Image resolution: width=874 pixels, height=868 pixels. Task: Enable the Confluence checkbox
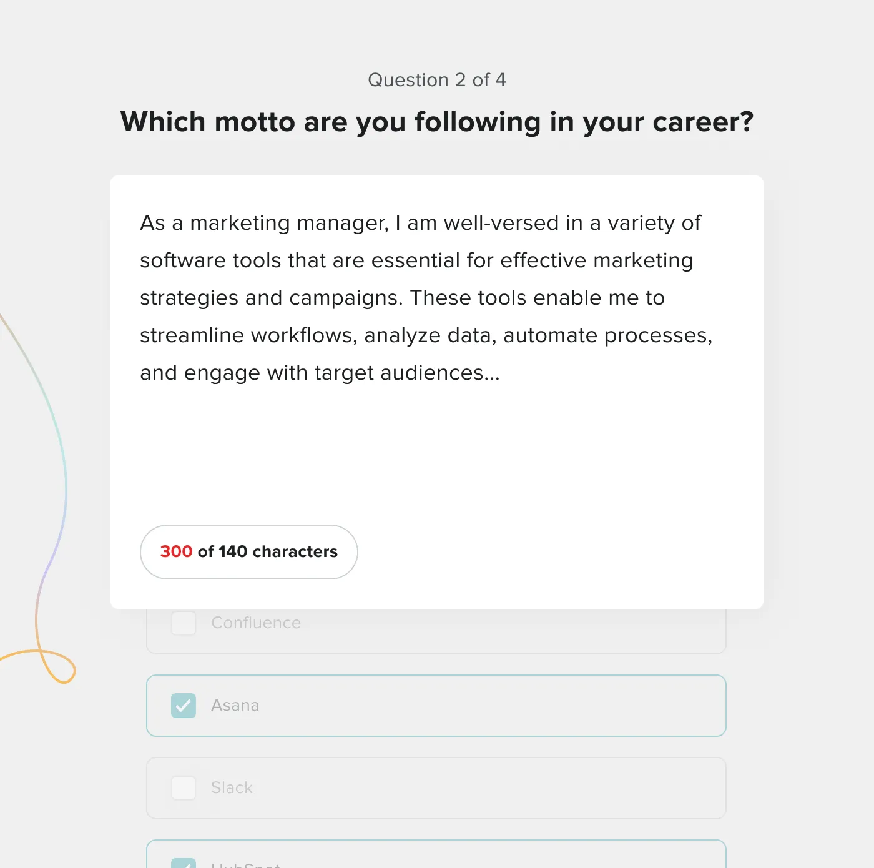(184, 623)
